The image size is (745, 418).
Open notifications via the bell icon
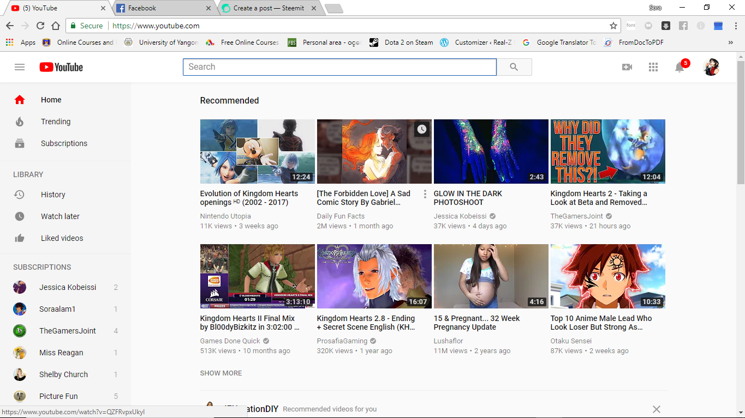679,66
